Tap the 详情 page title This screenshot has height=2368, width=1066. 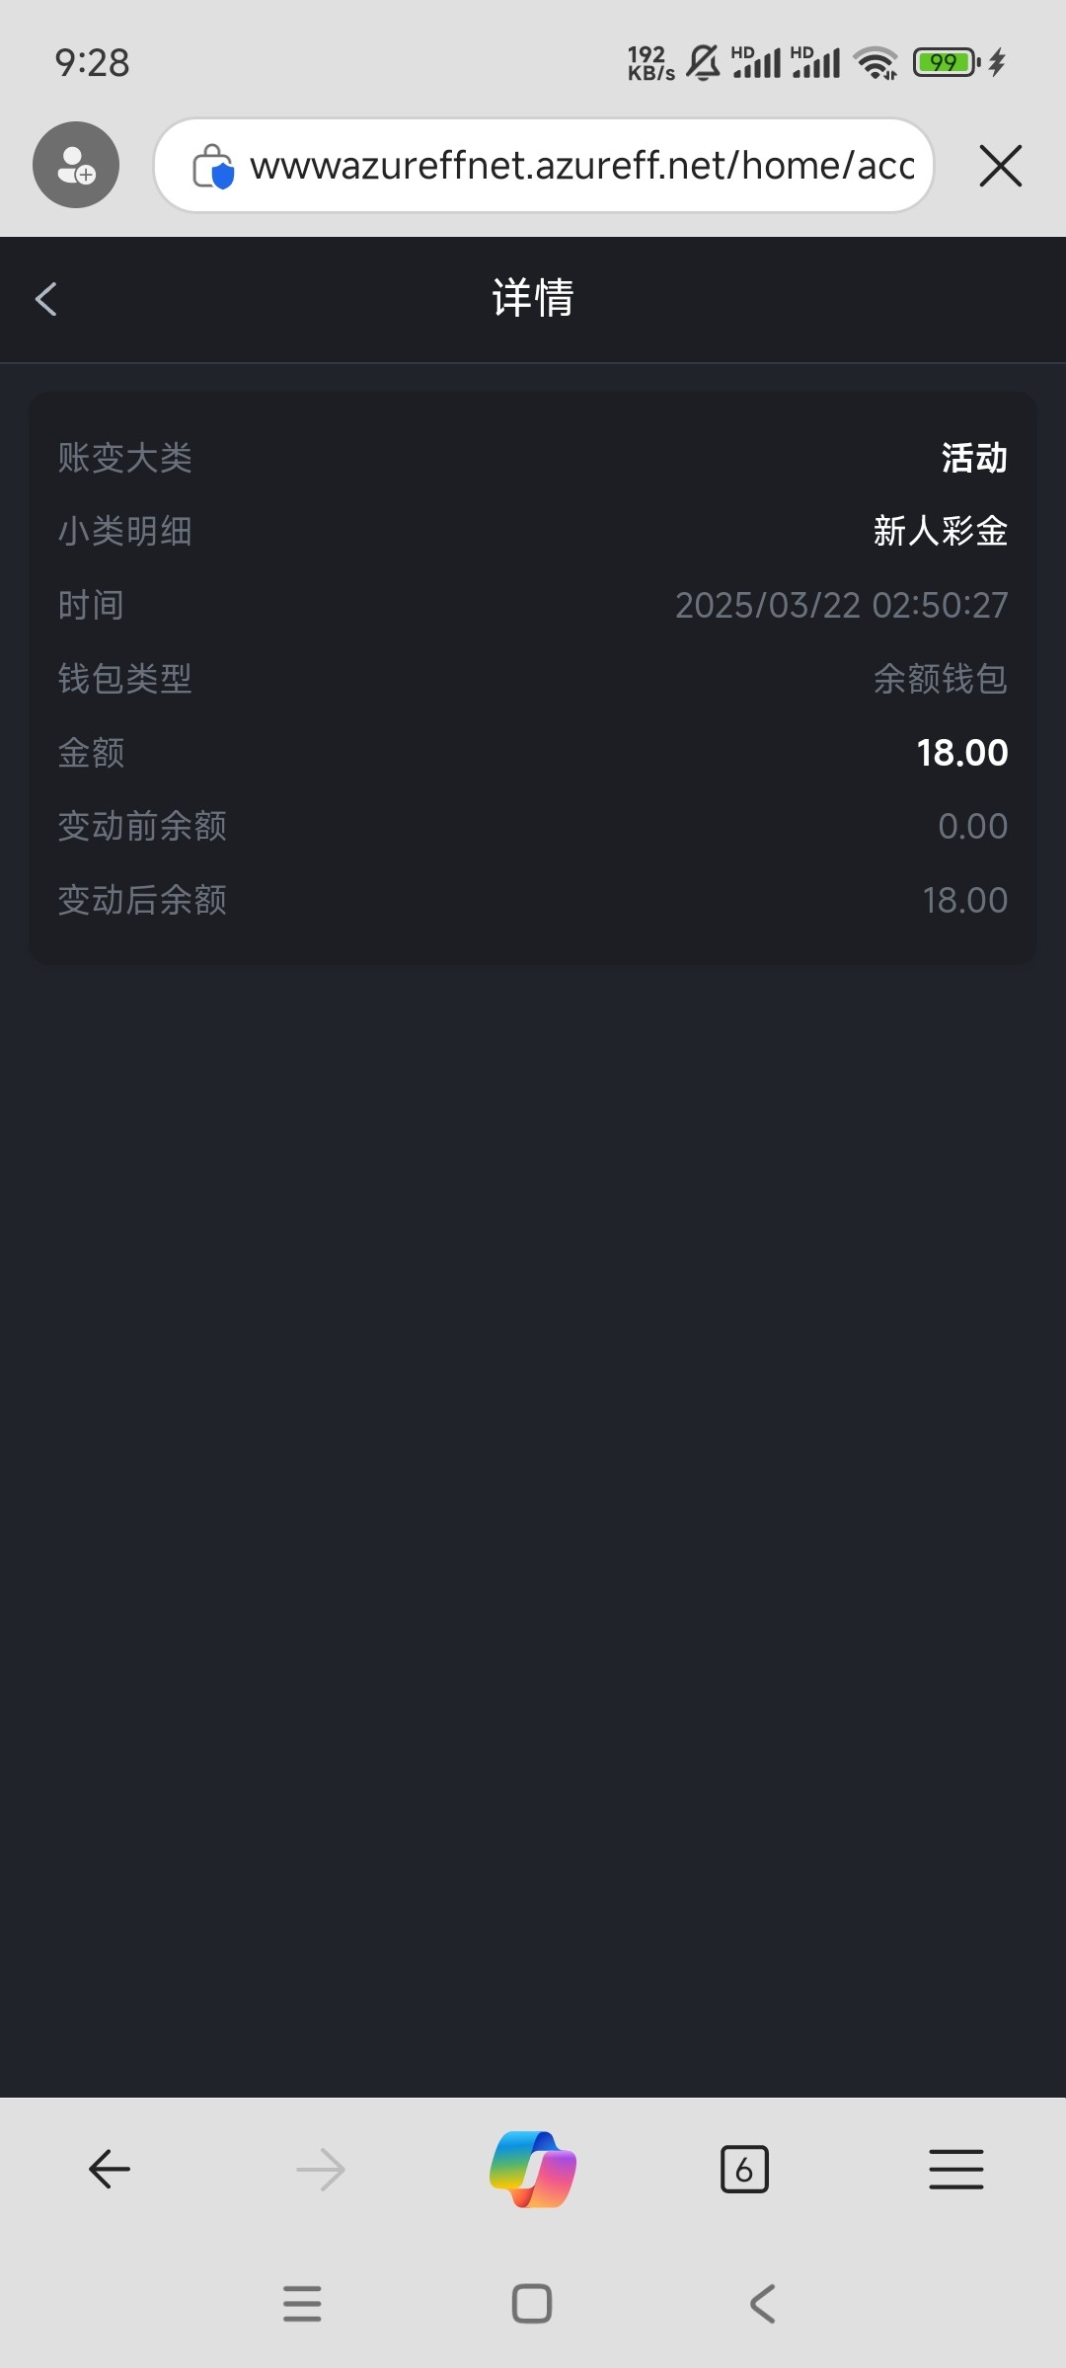pos(533,298)
